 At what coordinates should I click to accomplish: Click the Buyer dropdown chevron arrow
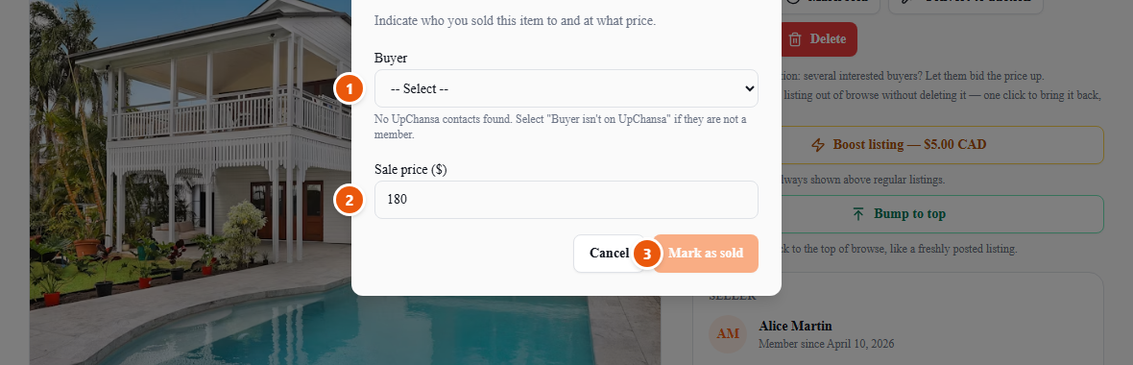[749, 89]
